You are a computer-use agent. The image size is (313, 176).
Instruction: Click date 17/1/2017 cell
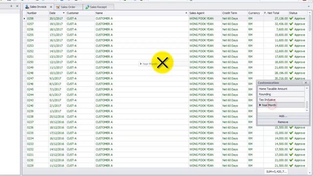pyautogui.click(x=56, y=35)
